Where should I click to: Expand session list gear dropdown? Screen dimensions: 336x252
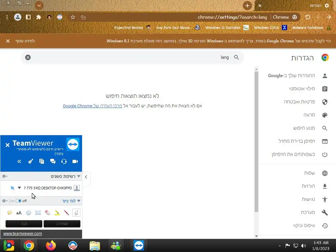(5, 176)
